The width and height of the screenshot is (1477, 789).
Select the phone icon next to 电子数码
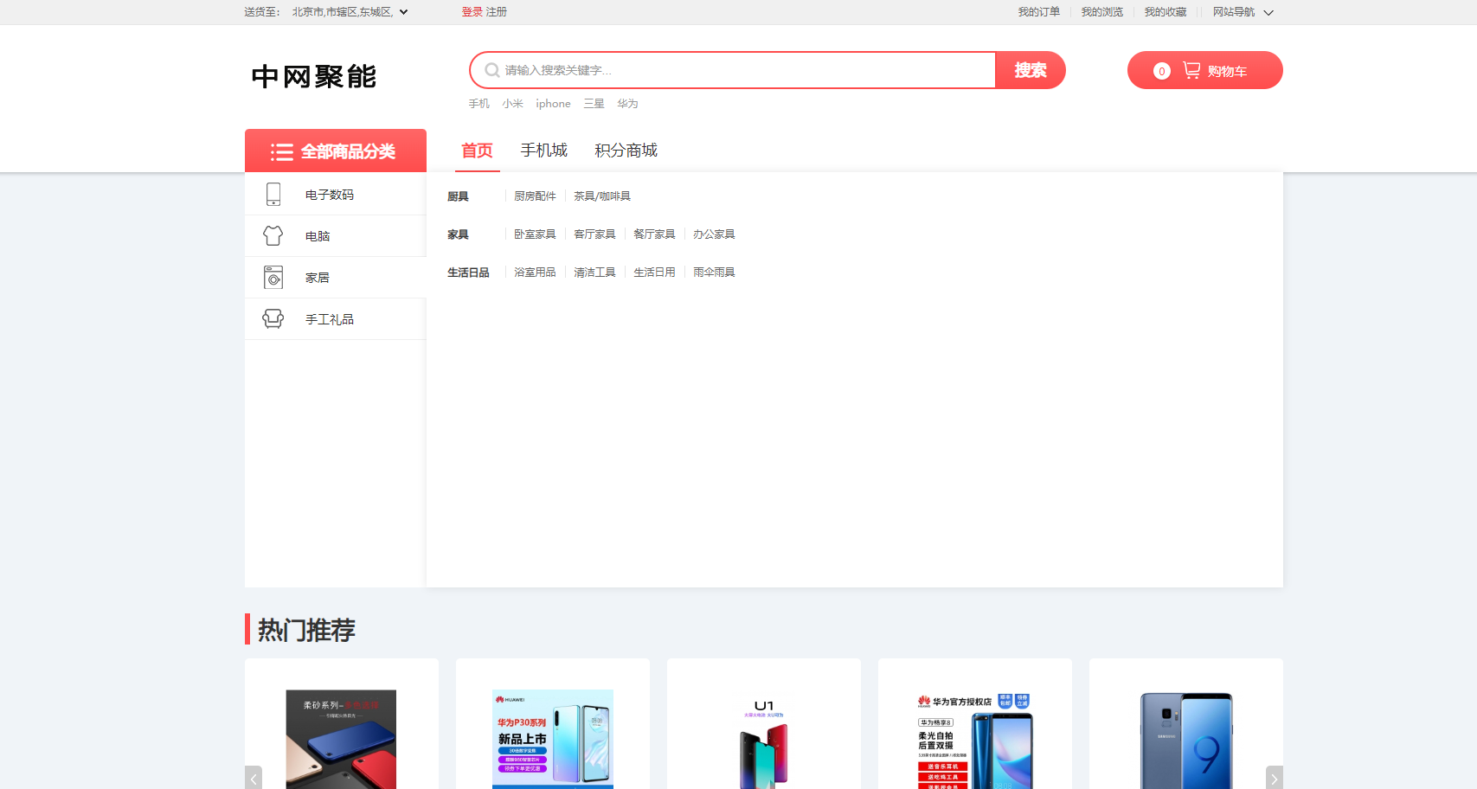point(273,194)
